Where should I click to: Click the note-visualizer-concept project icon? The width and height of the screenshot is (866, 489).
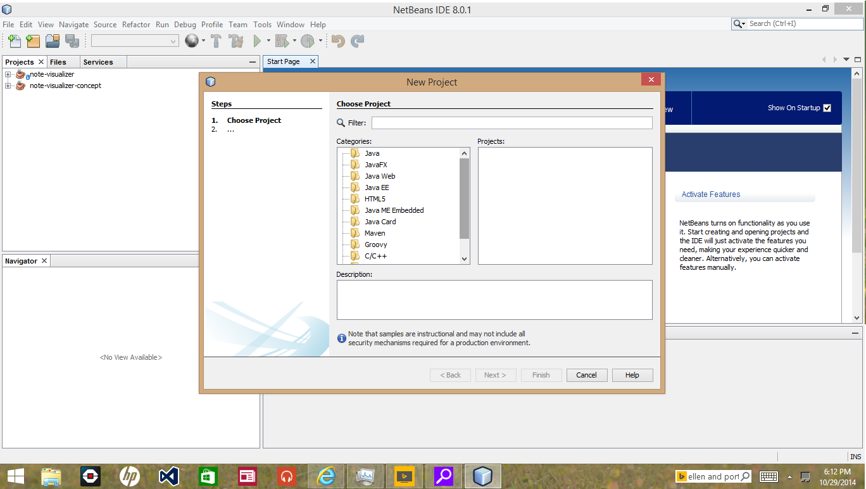click(x=21, y=86)
